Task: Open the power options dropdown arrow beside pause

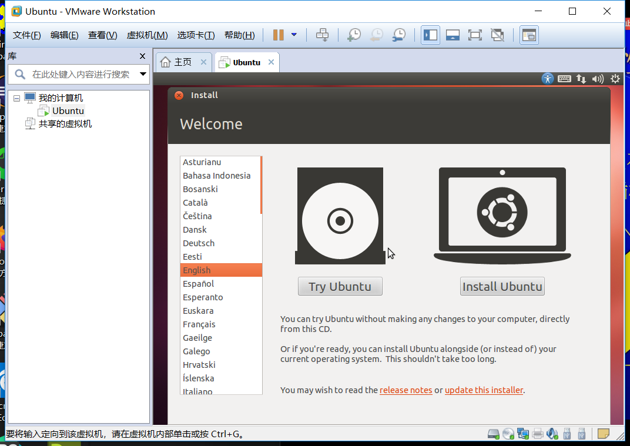Action: [x=294, y=35]
